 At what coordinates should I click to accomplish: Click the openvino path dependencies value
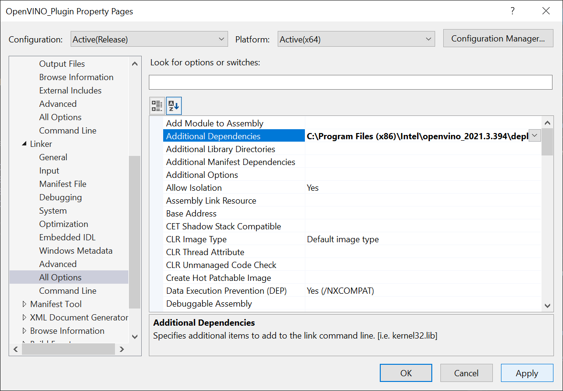point(417,136)
